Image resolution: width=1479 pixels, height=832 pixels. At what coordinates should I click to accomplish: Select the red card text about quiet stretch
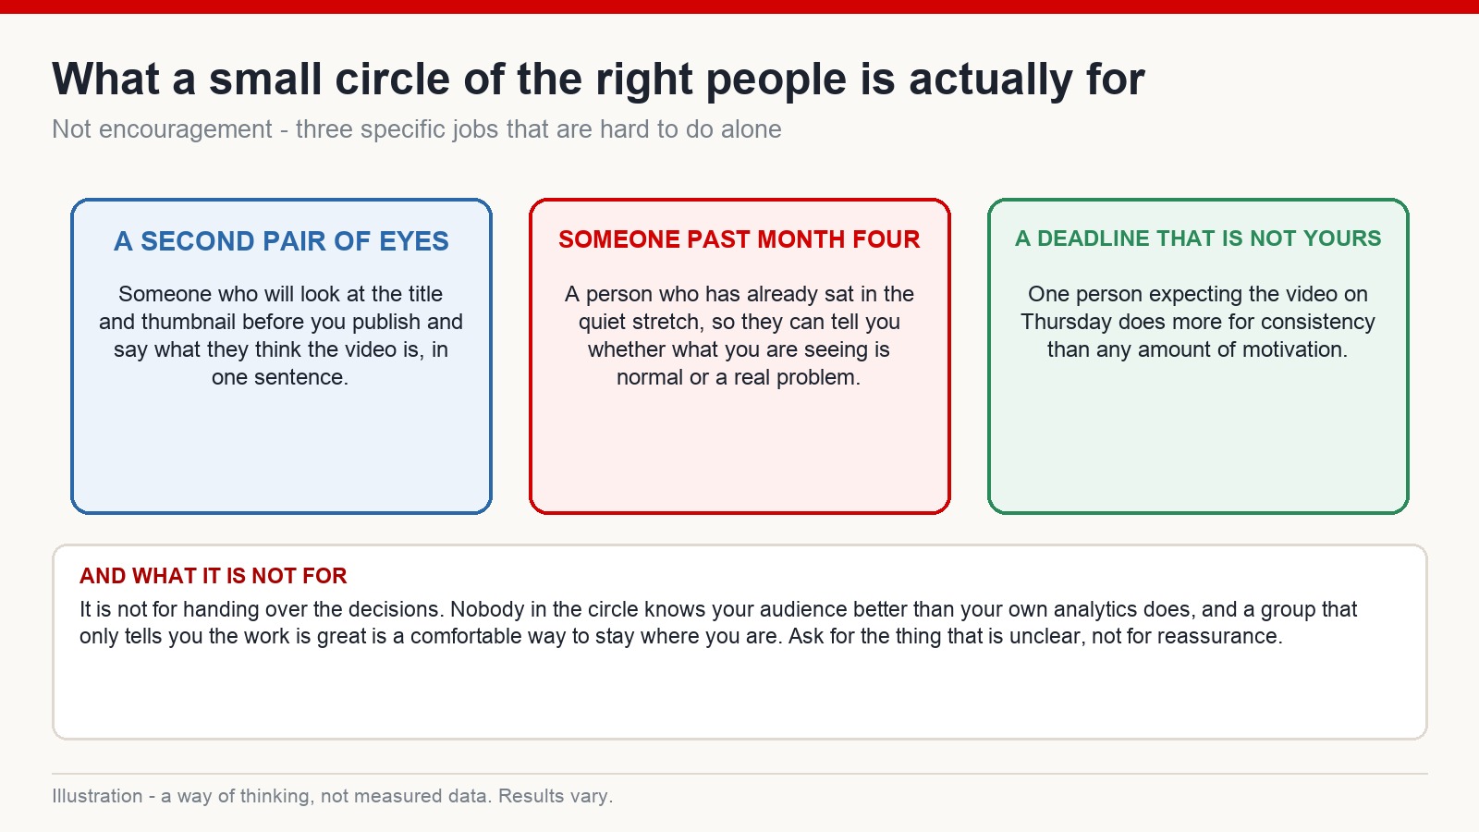click(x=739, y=336)
